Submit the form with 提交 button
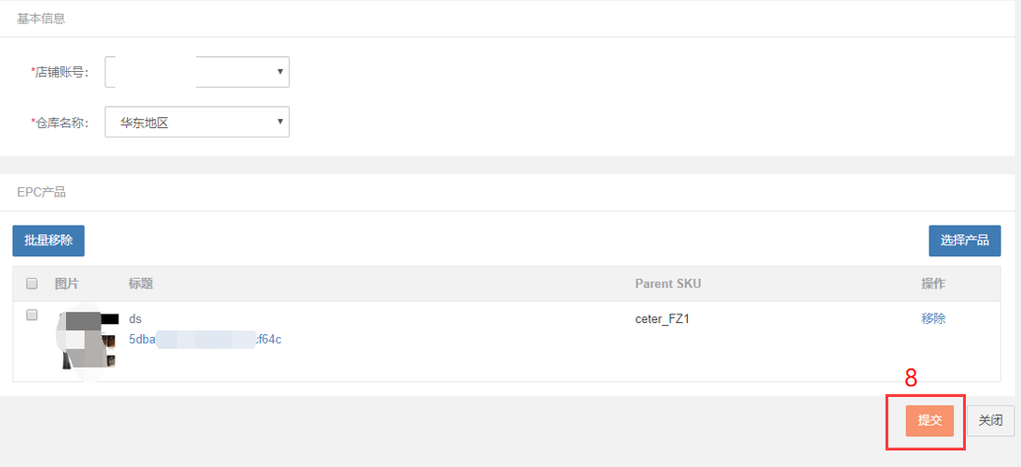This screenshot has width=1021, height=467. [929, 420]
